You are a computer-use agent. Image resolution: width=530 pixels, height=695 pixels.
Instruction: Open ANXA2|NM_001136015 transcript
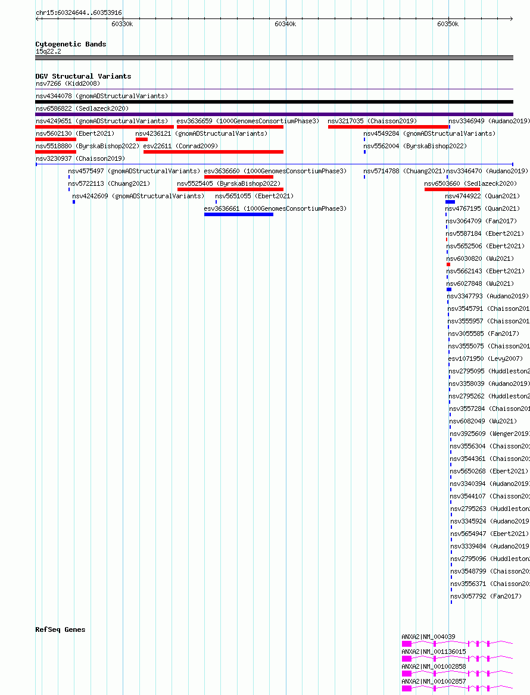[434, 652]
